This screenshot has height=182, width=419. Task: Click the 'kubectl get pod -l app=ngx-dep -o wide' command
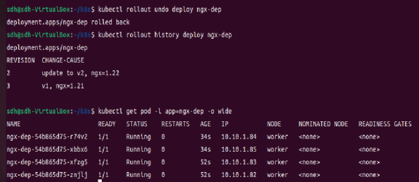click(x=165, y=111)
